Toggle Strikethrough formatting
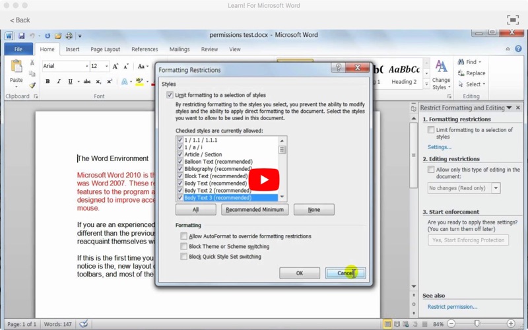Screen dimensions: 528x330 point(87,81)
